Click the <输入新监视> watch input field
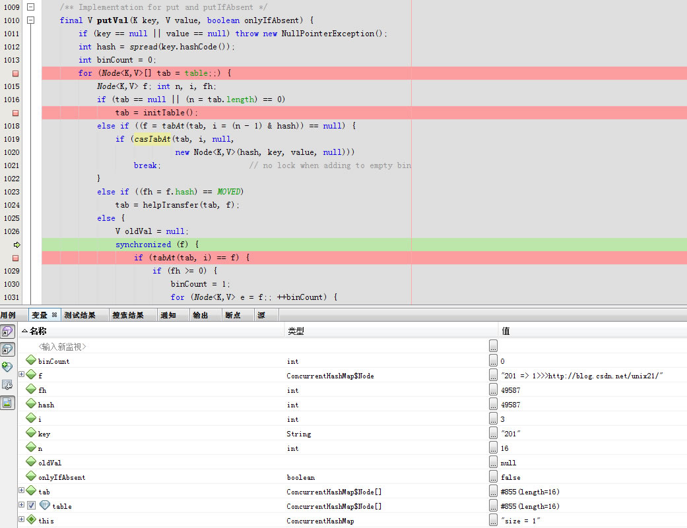This screenshot has height=528, width=687. pyautogui.click(x=62, y=347)
